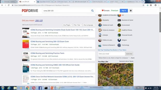Click browser back arrow
Image resolution: width=161 pixels, height=90 pixels.
pyautogui.click(x=2, y=5)
